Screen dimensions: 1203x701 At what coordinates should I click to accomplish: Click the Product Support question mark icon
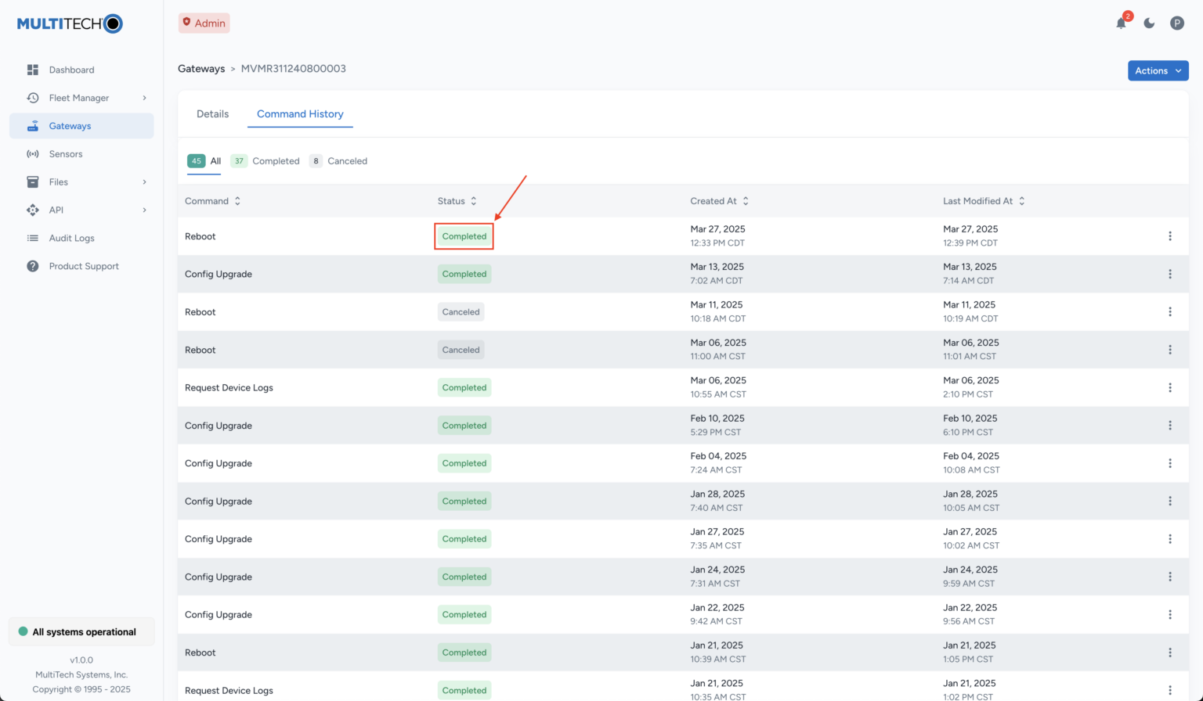click(x=33, y=266)
